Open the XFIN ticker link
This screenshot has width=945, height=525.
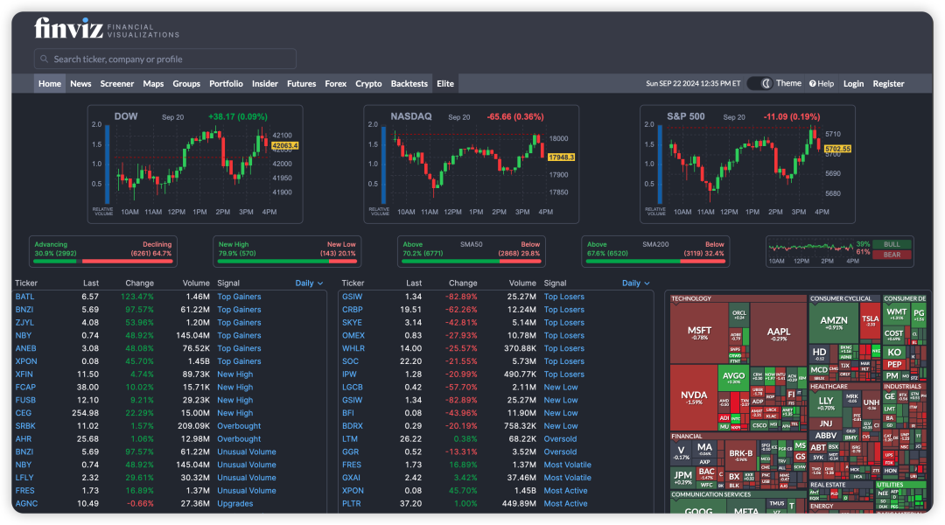tap(24, 374)
